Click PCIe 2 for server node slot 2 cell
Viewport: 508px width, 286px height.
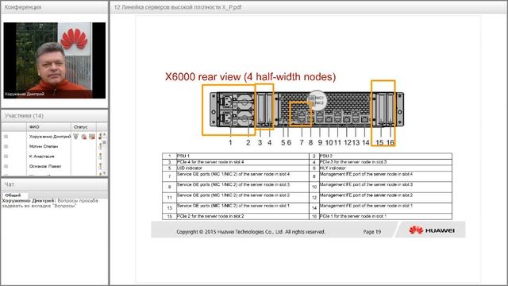(243, 216)
